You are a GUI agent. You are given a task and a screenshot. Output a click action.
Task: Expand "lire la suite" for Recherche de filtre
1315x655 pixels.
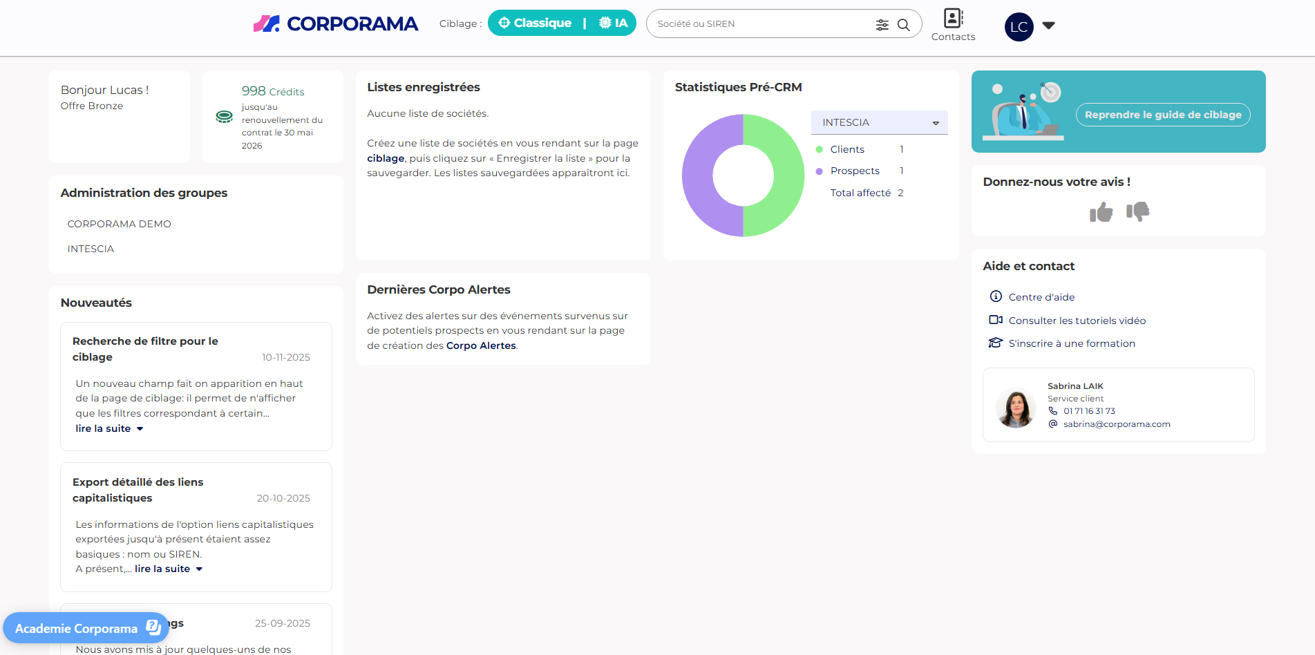coord(109,428)
